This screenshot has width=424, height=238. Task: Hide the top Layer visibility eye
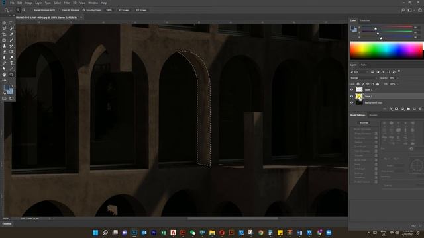[352, 89]
